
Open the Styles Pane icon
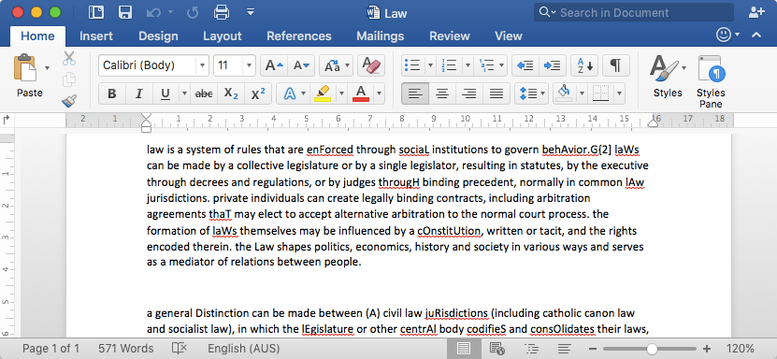pyautogui.click(x=711, y=81)
